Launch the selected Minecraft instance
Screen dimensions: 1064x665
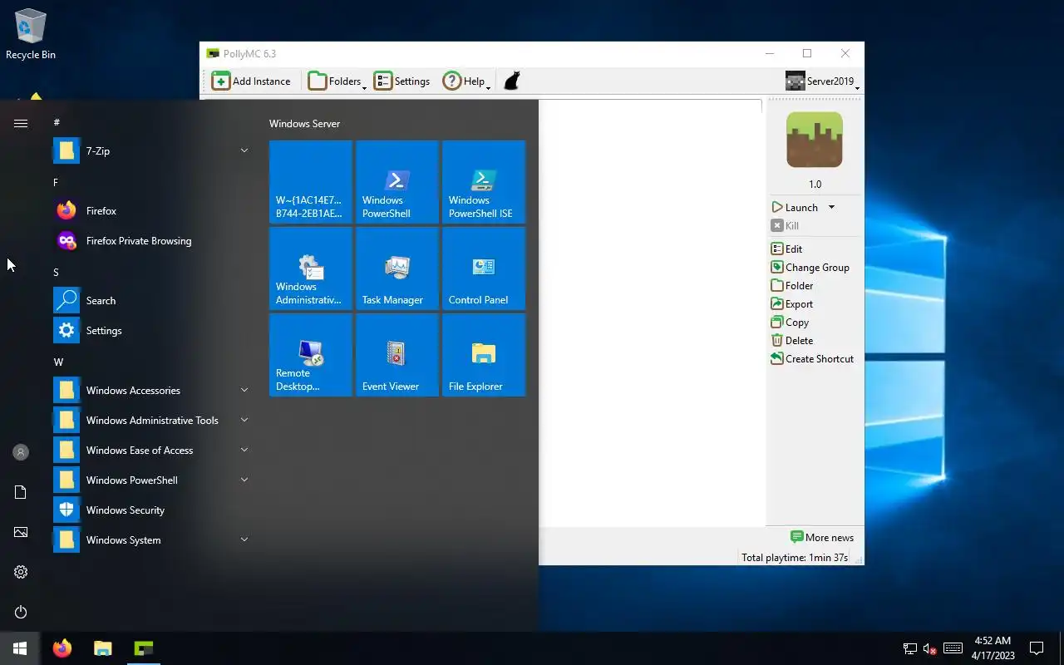pos(796,207)
